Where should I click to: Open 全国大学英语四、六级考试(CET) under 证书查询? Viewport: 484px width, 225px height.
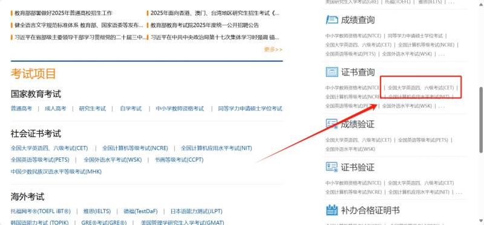click(x=420, y=87)
